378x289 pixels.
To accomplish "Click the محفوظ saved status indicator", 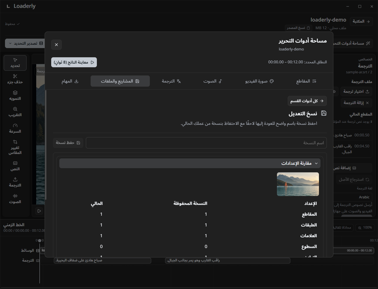I will point(12,24).
